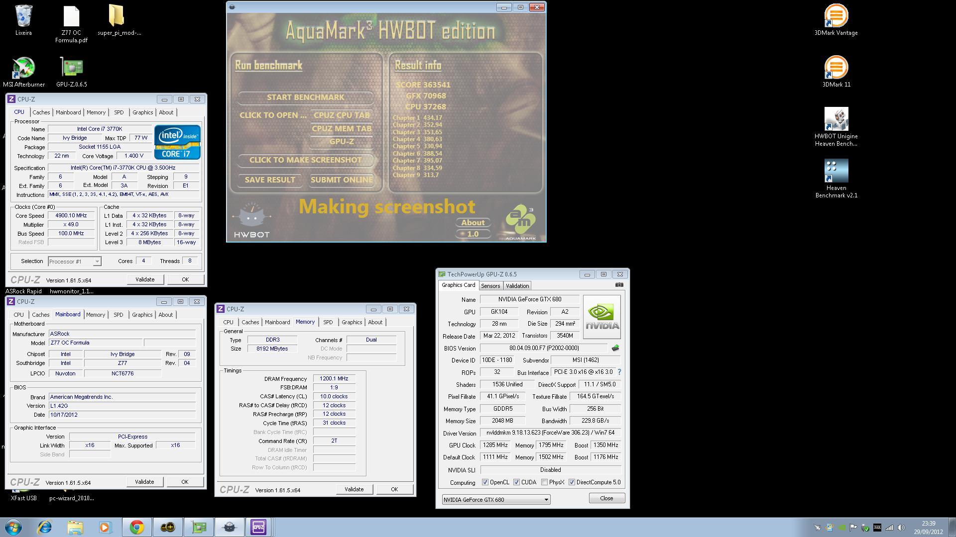The width and height of the screenshot is (956, 537).
Task: Click the SCORE 363541 result text
Action: pyautogui.click(x=423, y=85)
